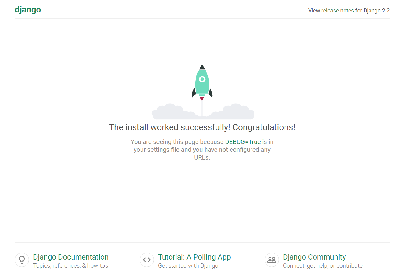This screenshot has width=407, height=277.
Task: Open the Tutorial: A Polling App link
Action: (x=194, y=257)
